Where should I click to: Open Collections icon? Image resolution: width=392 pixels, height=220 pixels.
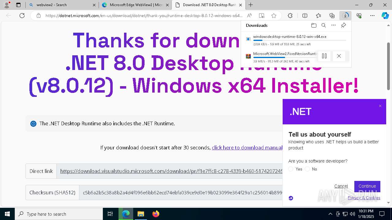click(332, 16)
